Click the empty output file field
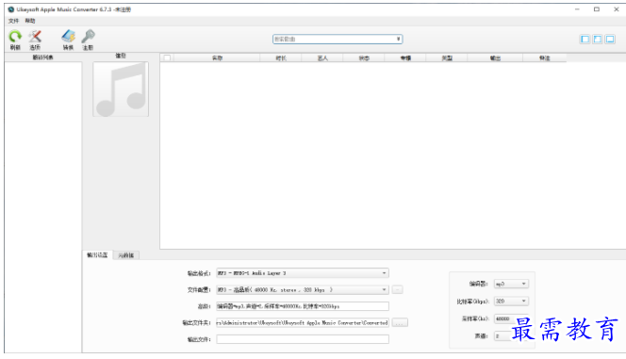The width and height of the screenshot is (626, 359). coord(303,339)
